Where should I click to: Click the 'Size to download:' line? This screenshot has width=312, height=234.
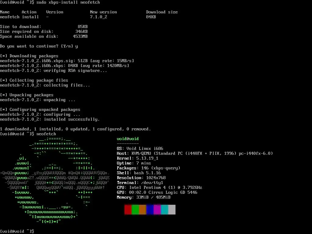[x=44, y=27]
